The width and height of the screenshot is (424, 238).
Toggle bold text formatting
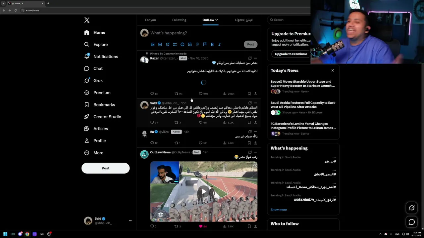[212, 44]
